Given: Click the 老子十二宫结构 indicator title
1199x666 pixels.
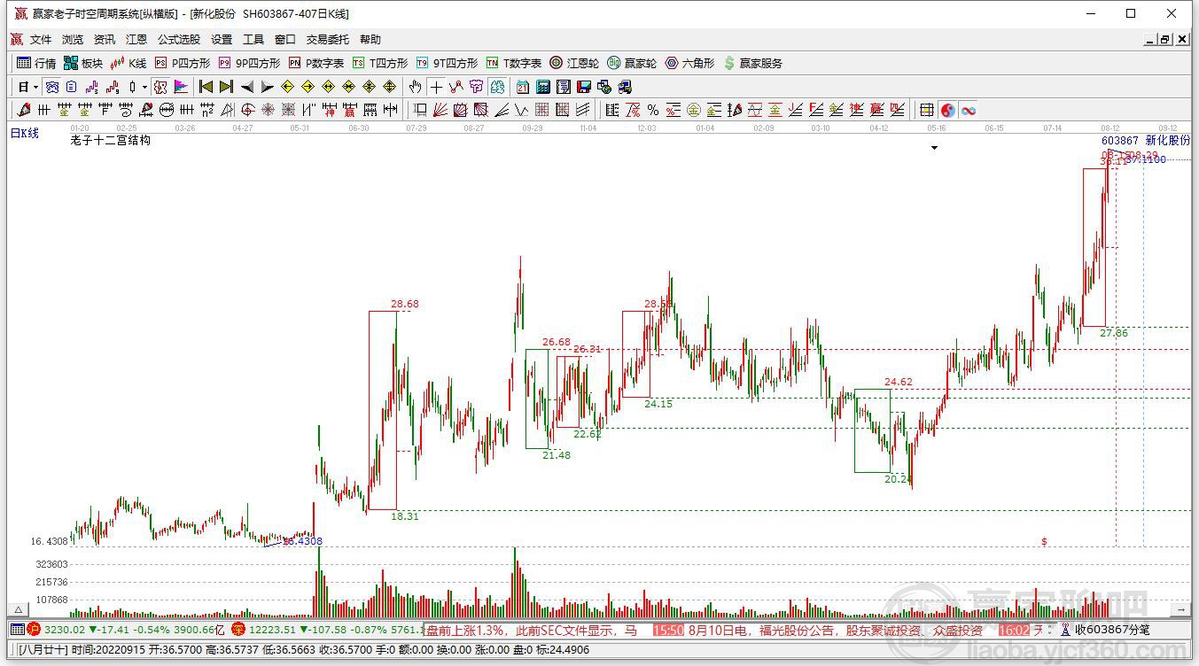Looking at the screenshot, I should coord(111,140).
